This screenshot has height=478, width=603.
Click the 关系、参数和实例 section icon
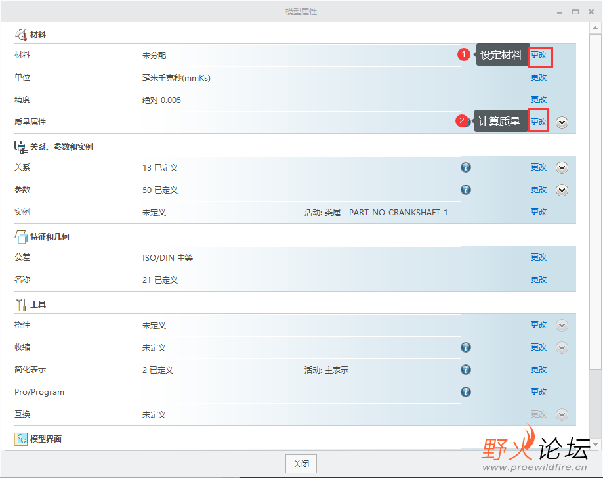coord(21,147)
